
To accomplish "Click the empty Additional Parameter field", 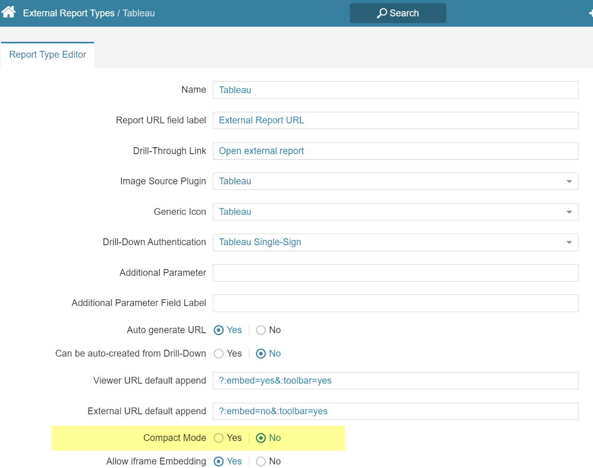I will pyautogui.click(x=395, y=273).
